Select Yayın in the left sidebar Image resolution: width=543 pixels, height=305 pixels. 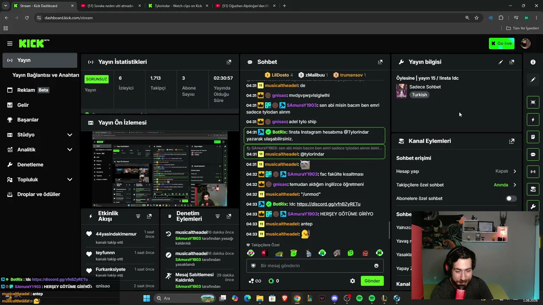pyautogui.click(x=40, y=60)
